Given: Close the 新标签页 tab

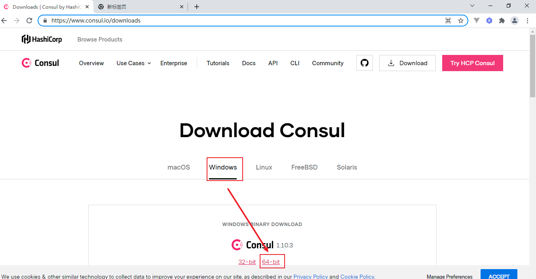Looking at the screenshot, I should tap(182, 7).
